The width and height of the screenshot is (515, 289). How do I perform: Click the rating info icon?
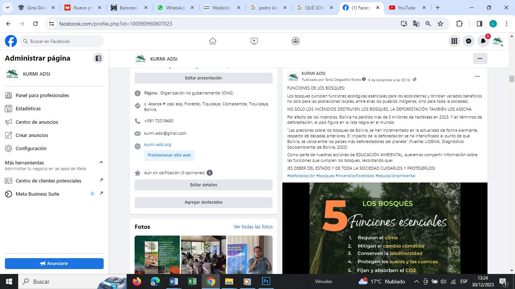210,173
